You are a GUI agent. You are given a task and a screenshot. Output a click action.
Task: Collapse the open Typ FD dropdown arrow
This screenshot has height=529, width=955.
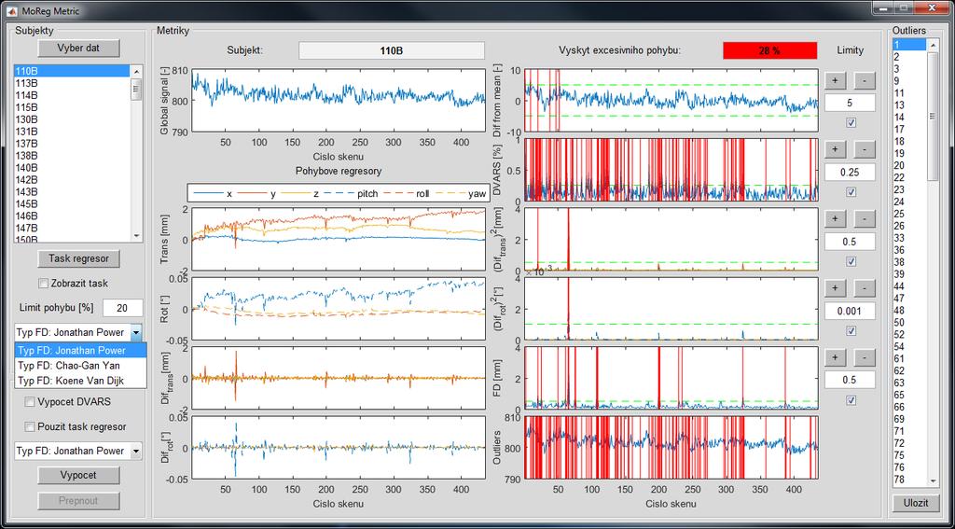tap(136, 333)
